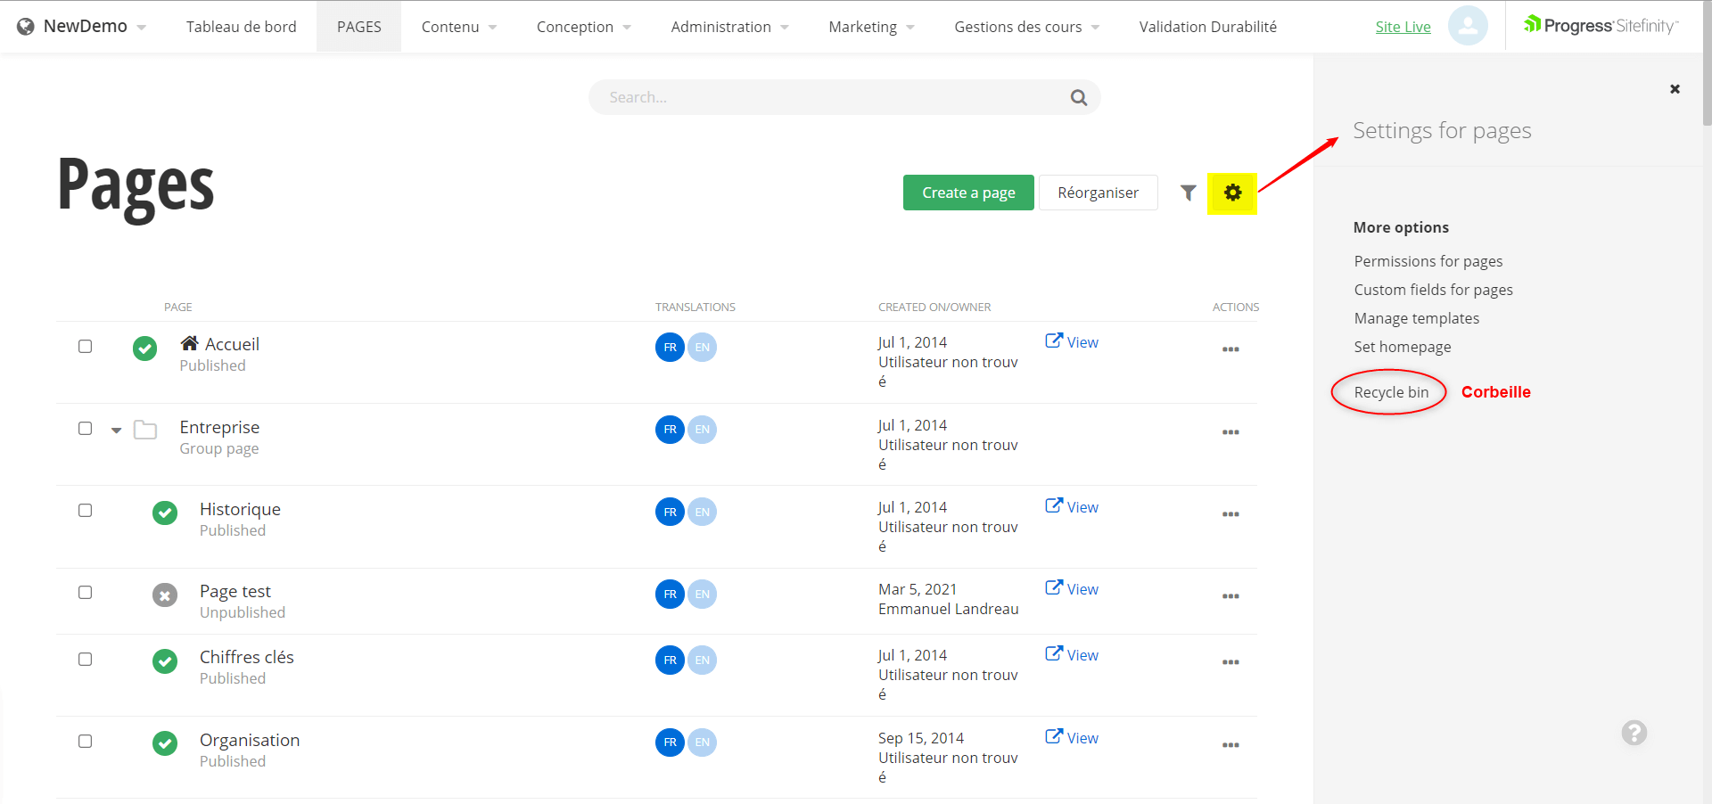Open actions menu for Accueil page

click(x=1230, y=349)
